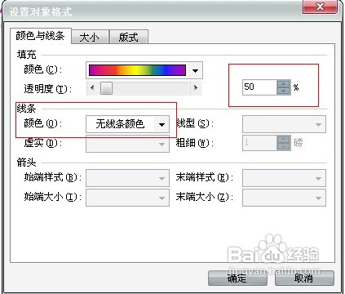
Task: Decrease transparency with the down spinner
Action: tap(284, 91)
